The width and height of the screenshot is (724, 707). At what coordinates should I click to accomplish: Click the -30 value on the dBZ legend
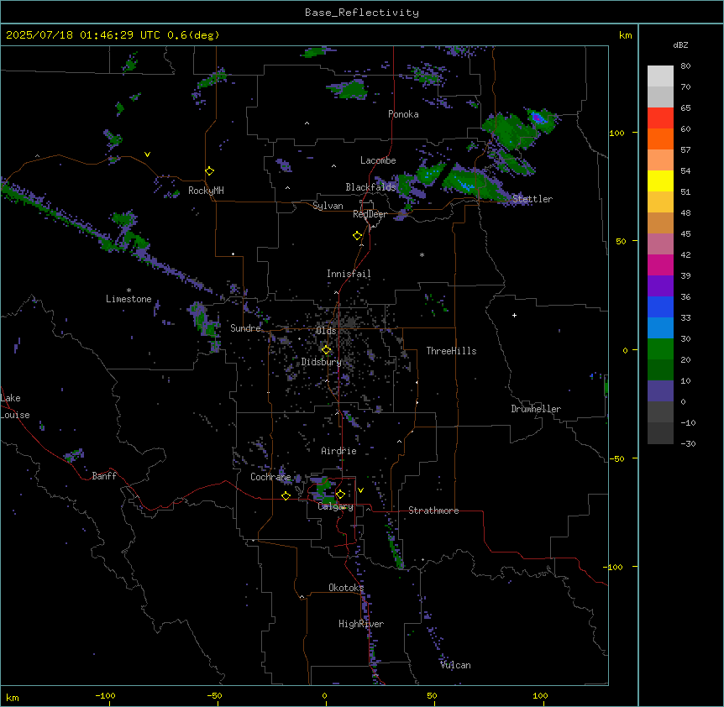coord(688,443)
